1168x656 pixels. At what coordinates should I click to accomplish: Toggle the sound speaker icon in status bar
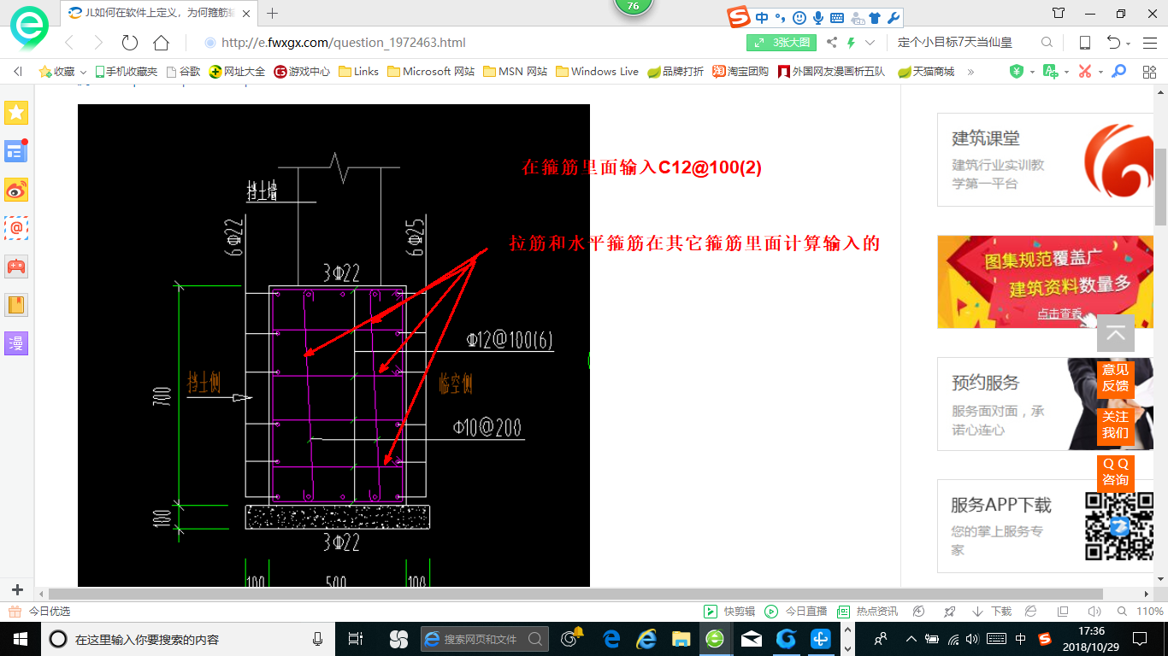point(1094,612)
